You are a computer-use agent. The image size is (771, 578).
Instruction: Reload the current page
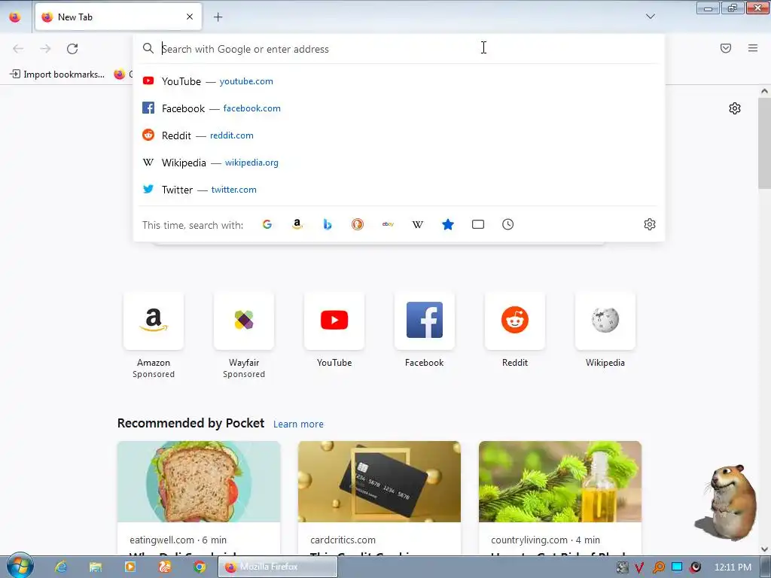[72, 49]
